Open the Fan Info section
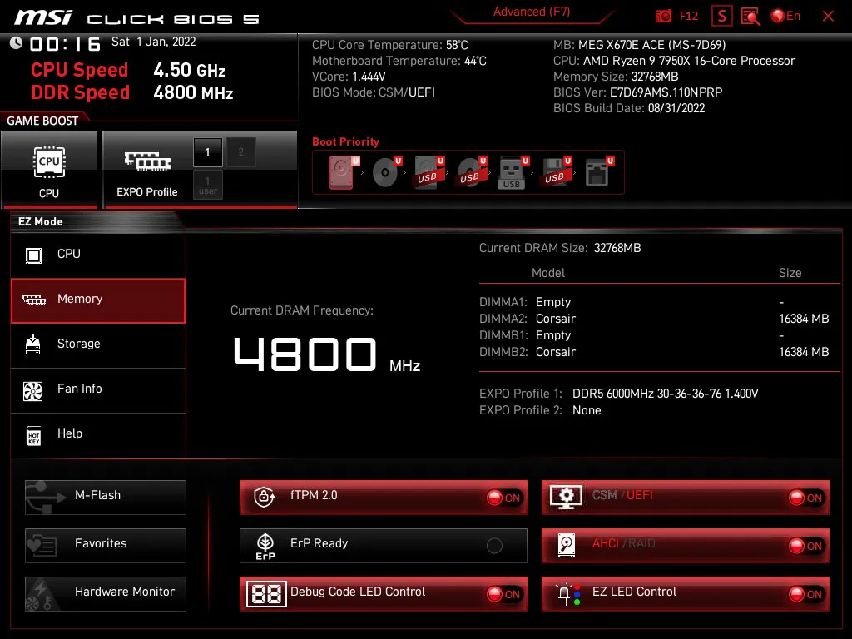 (x=98, y=389)
